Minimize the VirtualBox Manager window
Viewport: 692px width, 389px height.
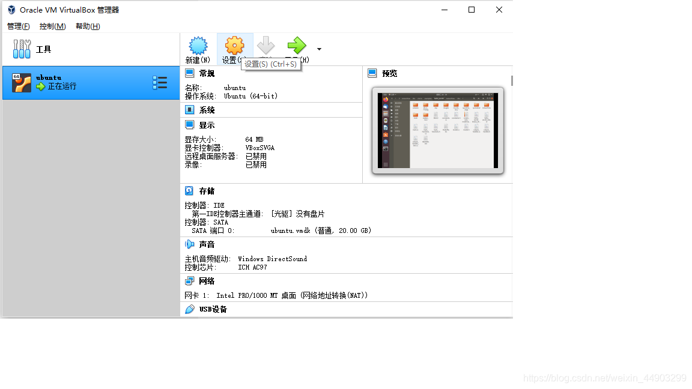pos(445,10)
